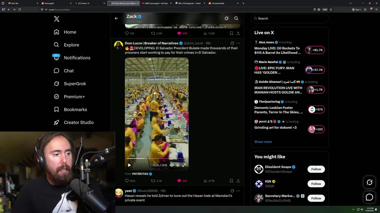Bookmark this page with the star icon
The image size is (380, 213).
tap(331, 9)
